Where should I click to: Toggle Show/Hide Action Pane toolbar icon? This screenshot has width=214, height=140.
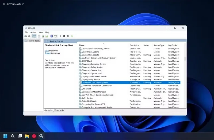[x=55, y=36]
